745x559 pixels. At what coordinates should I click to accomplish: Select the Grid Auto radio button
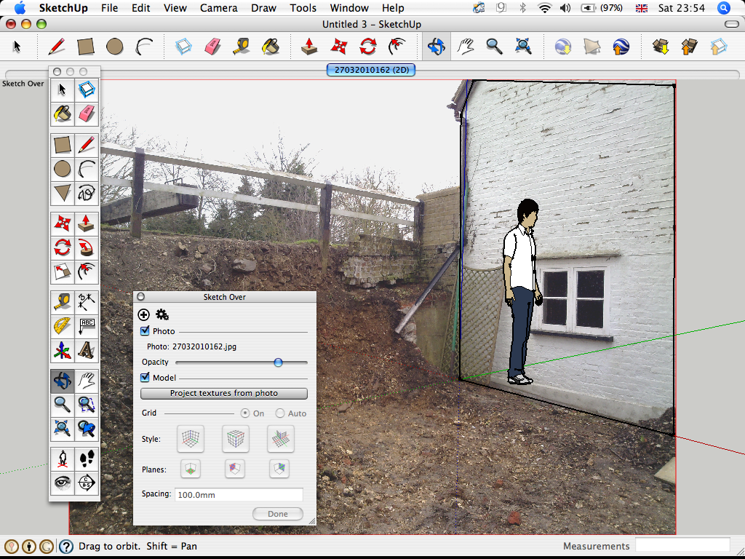click(280, 413)
